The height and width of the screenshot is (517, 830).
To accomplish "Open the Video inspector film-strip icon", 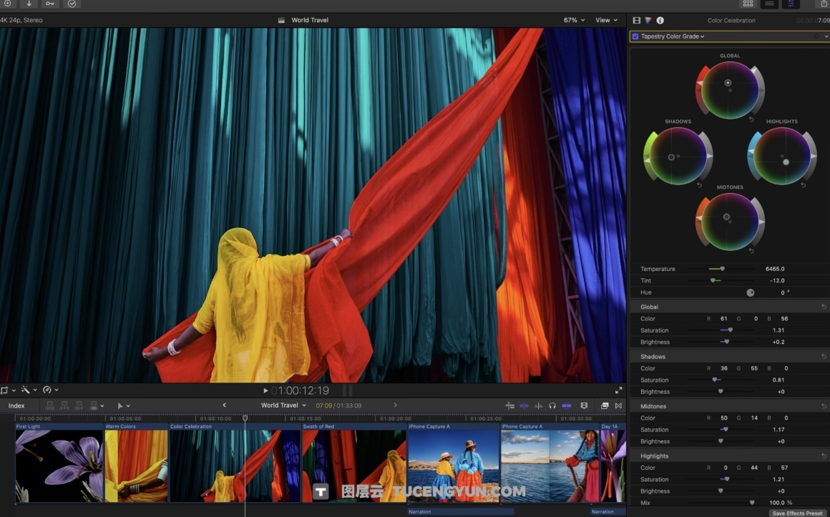I will (x=636, y=20).
